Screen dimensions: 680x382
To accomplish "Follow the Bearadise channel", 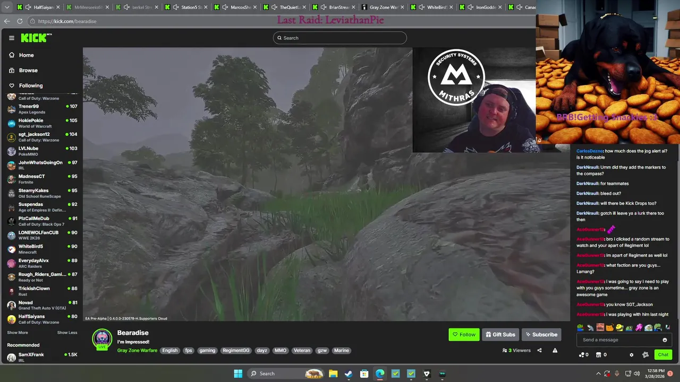I will (x=464, y=335).
